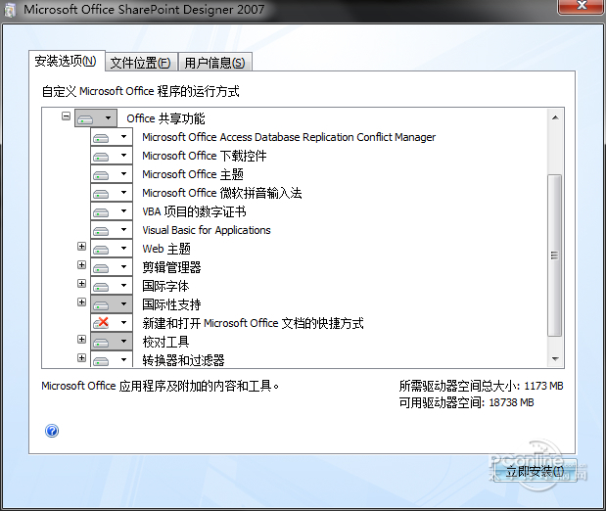Open the help icon at the bottom left

click(52, 431)
